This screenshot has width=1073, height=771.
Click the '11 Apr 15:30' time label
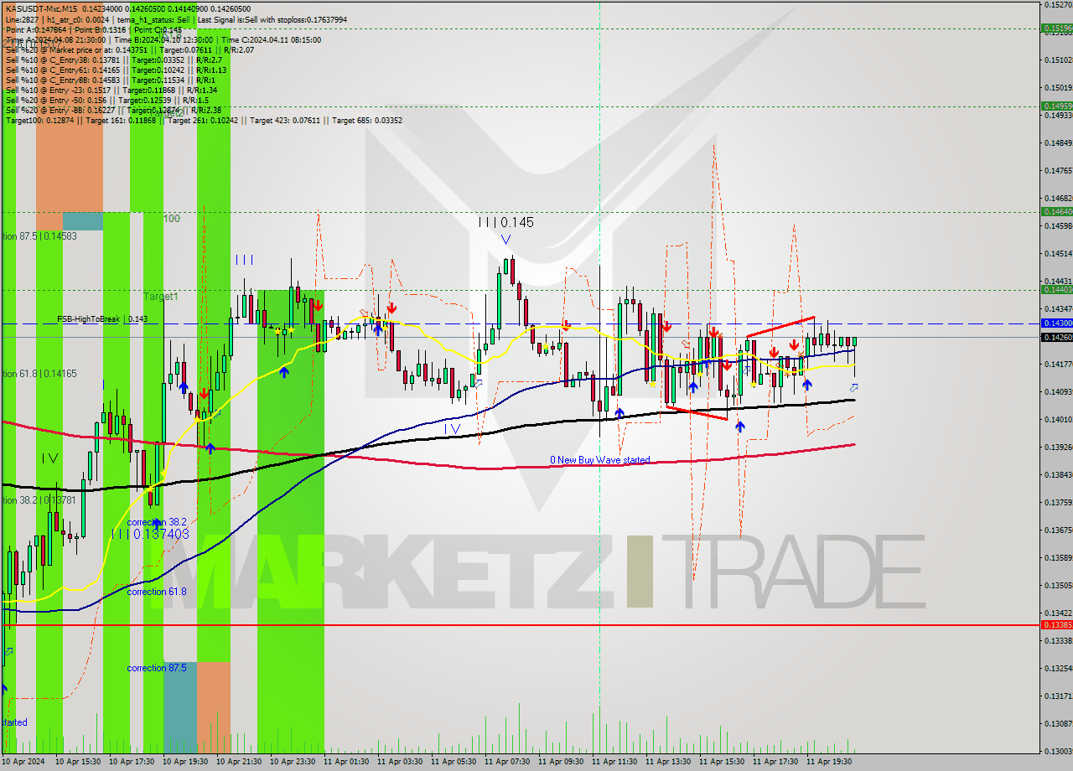pos(721,762)
